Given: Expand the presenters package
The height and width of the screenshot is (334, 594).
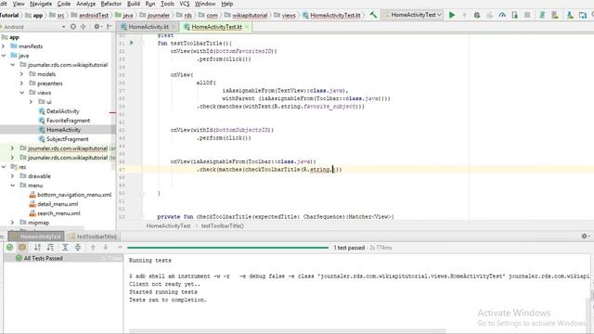Looking at the screenshot, I should [22, 83].
